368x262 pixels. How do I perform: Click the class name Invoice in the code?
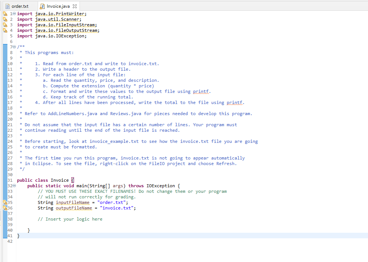[x=59, y=180]
